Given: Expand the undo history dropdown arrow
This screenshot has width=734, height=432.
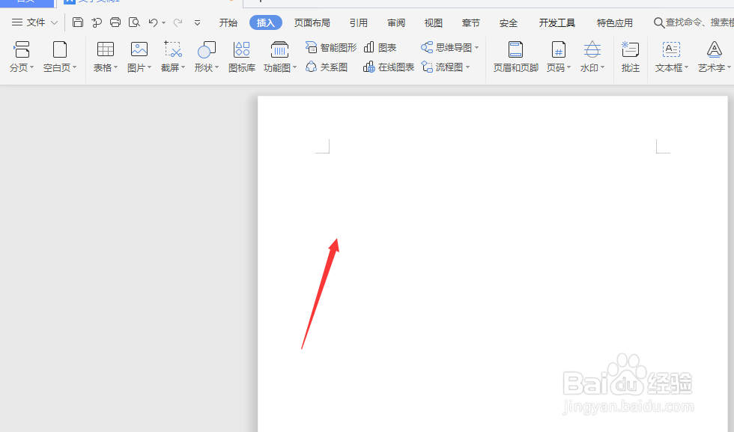Looking at the screenshot, I should coord(163,22).
